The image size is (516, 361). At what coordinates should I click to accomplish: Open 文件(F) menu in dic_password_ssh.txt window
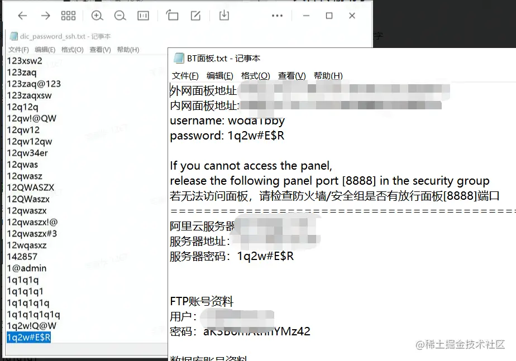(18, 50)
